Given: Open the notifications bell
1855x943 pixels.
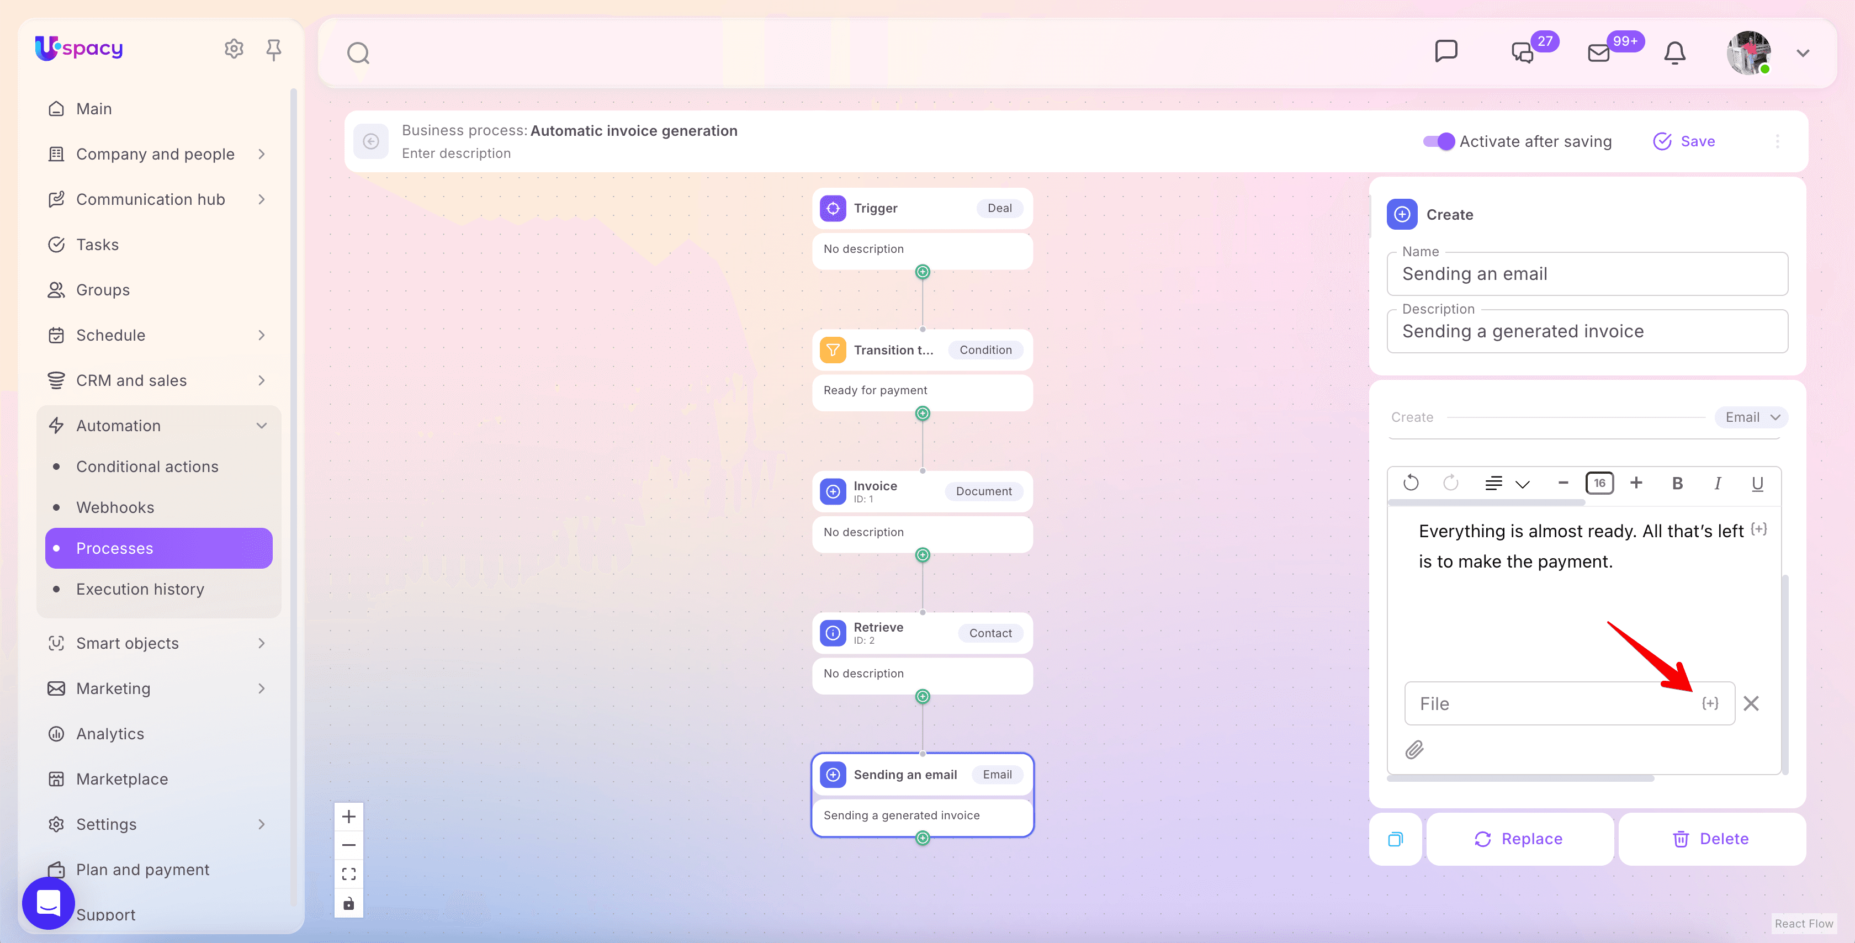Looking at the screenshot, I should click(1674, 52).
